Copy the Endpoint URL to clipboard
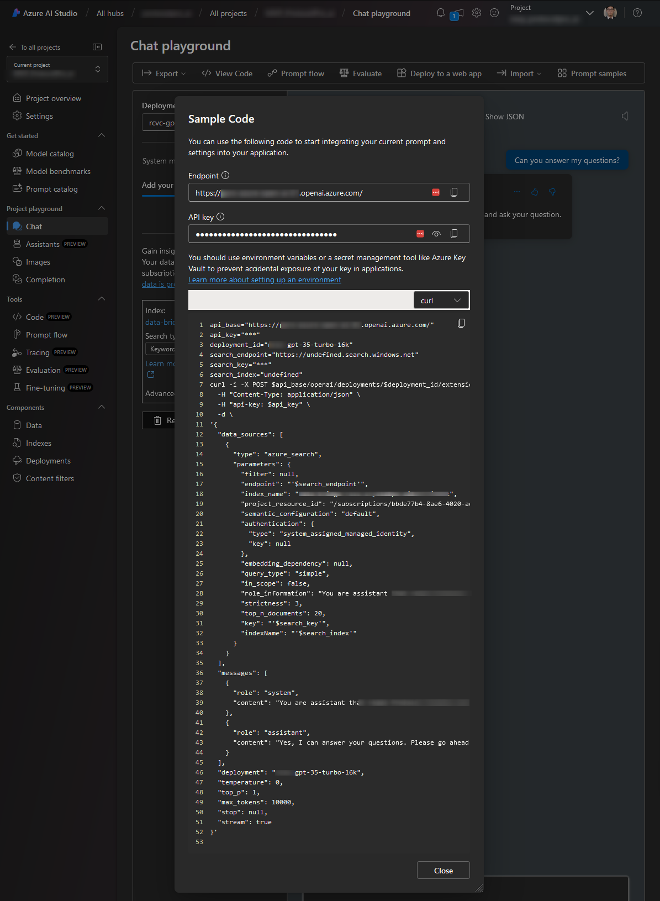Image resolution: width=660 pixels, height=901 pixels. click(454, 192)
